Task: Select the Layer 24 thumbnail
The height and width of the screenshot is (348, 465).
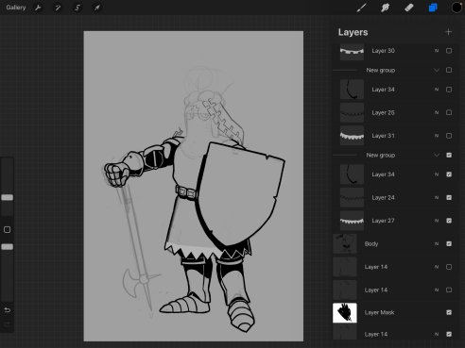Action: click(x=352, y=197)
